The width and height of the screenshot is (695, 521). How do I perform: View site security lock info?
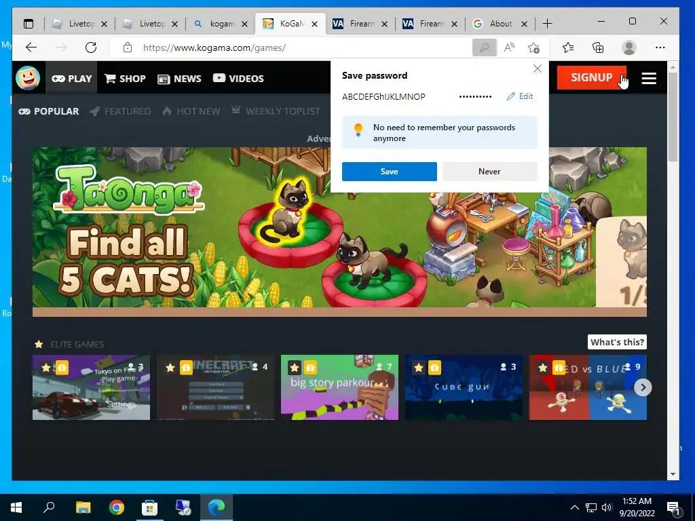pos(127,47)
